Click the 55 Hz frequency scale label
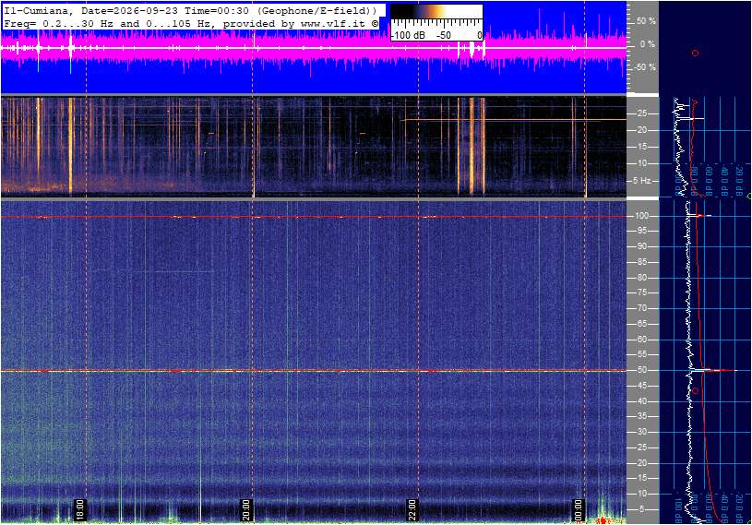This screenshot has height=525, width=752. pos(641,355)
